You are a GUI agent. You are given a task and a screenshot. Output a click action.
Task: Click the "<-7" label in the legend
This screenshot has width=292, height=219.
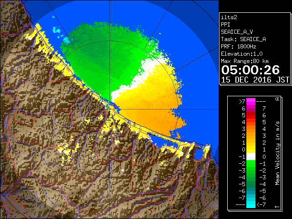point(261,205)
